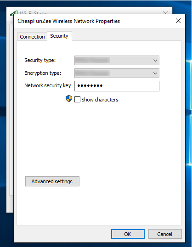Select the Security tab
Viewport: 192px width, 247px height.
(59, 36)
